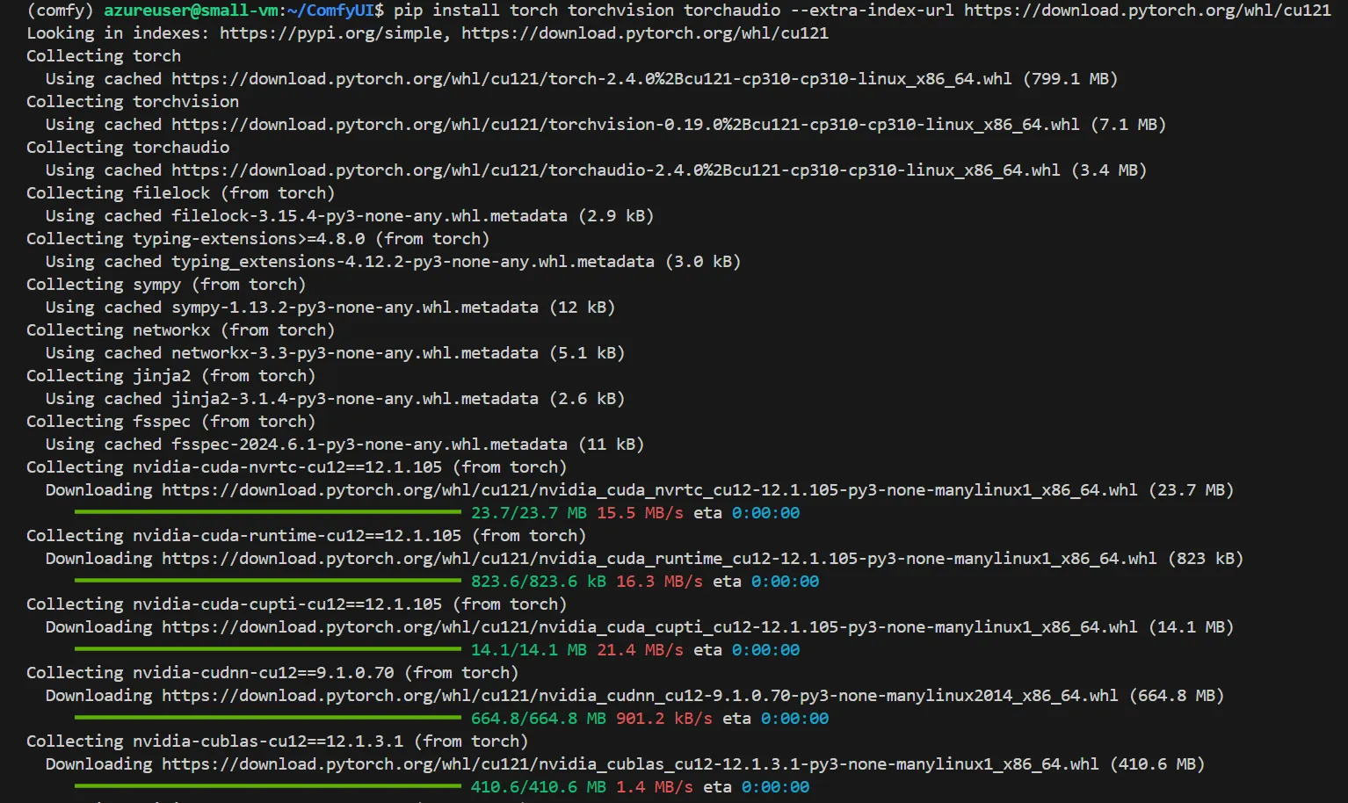This screenshot has width=1348, height=803.
Task: Click the networkx-3.3 cached metadata line
Action: tap(336, 353)
